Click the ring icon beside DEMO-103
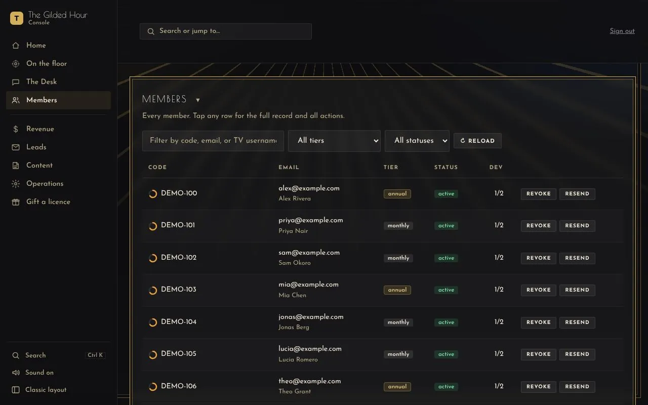 (x=153, y=290)
